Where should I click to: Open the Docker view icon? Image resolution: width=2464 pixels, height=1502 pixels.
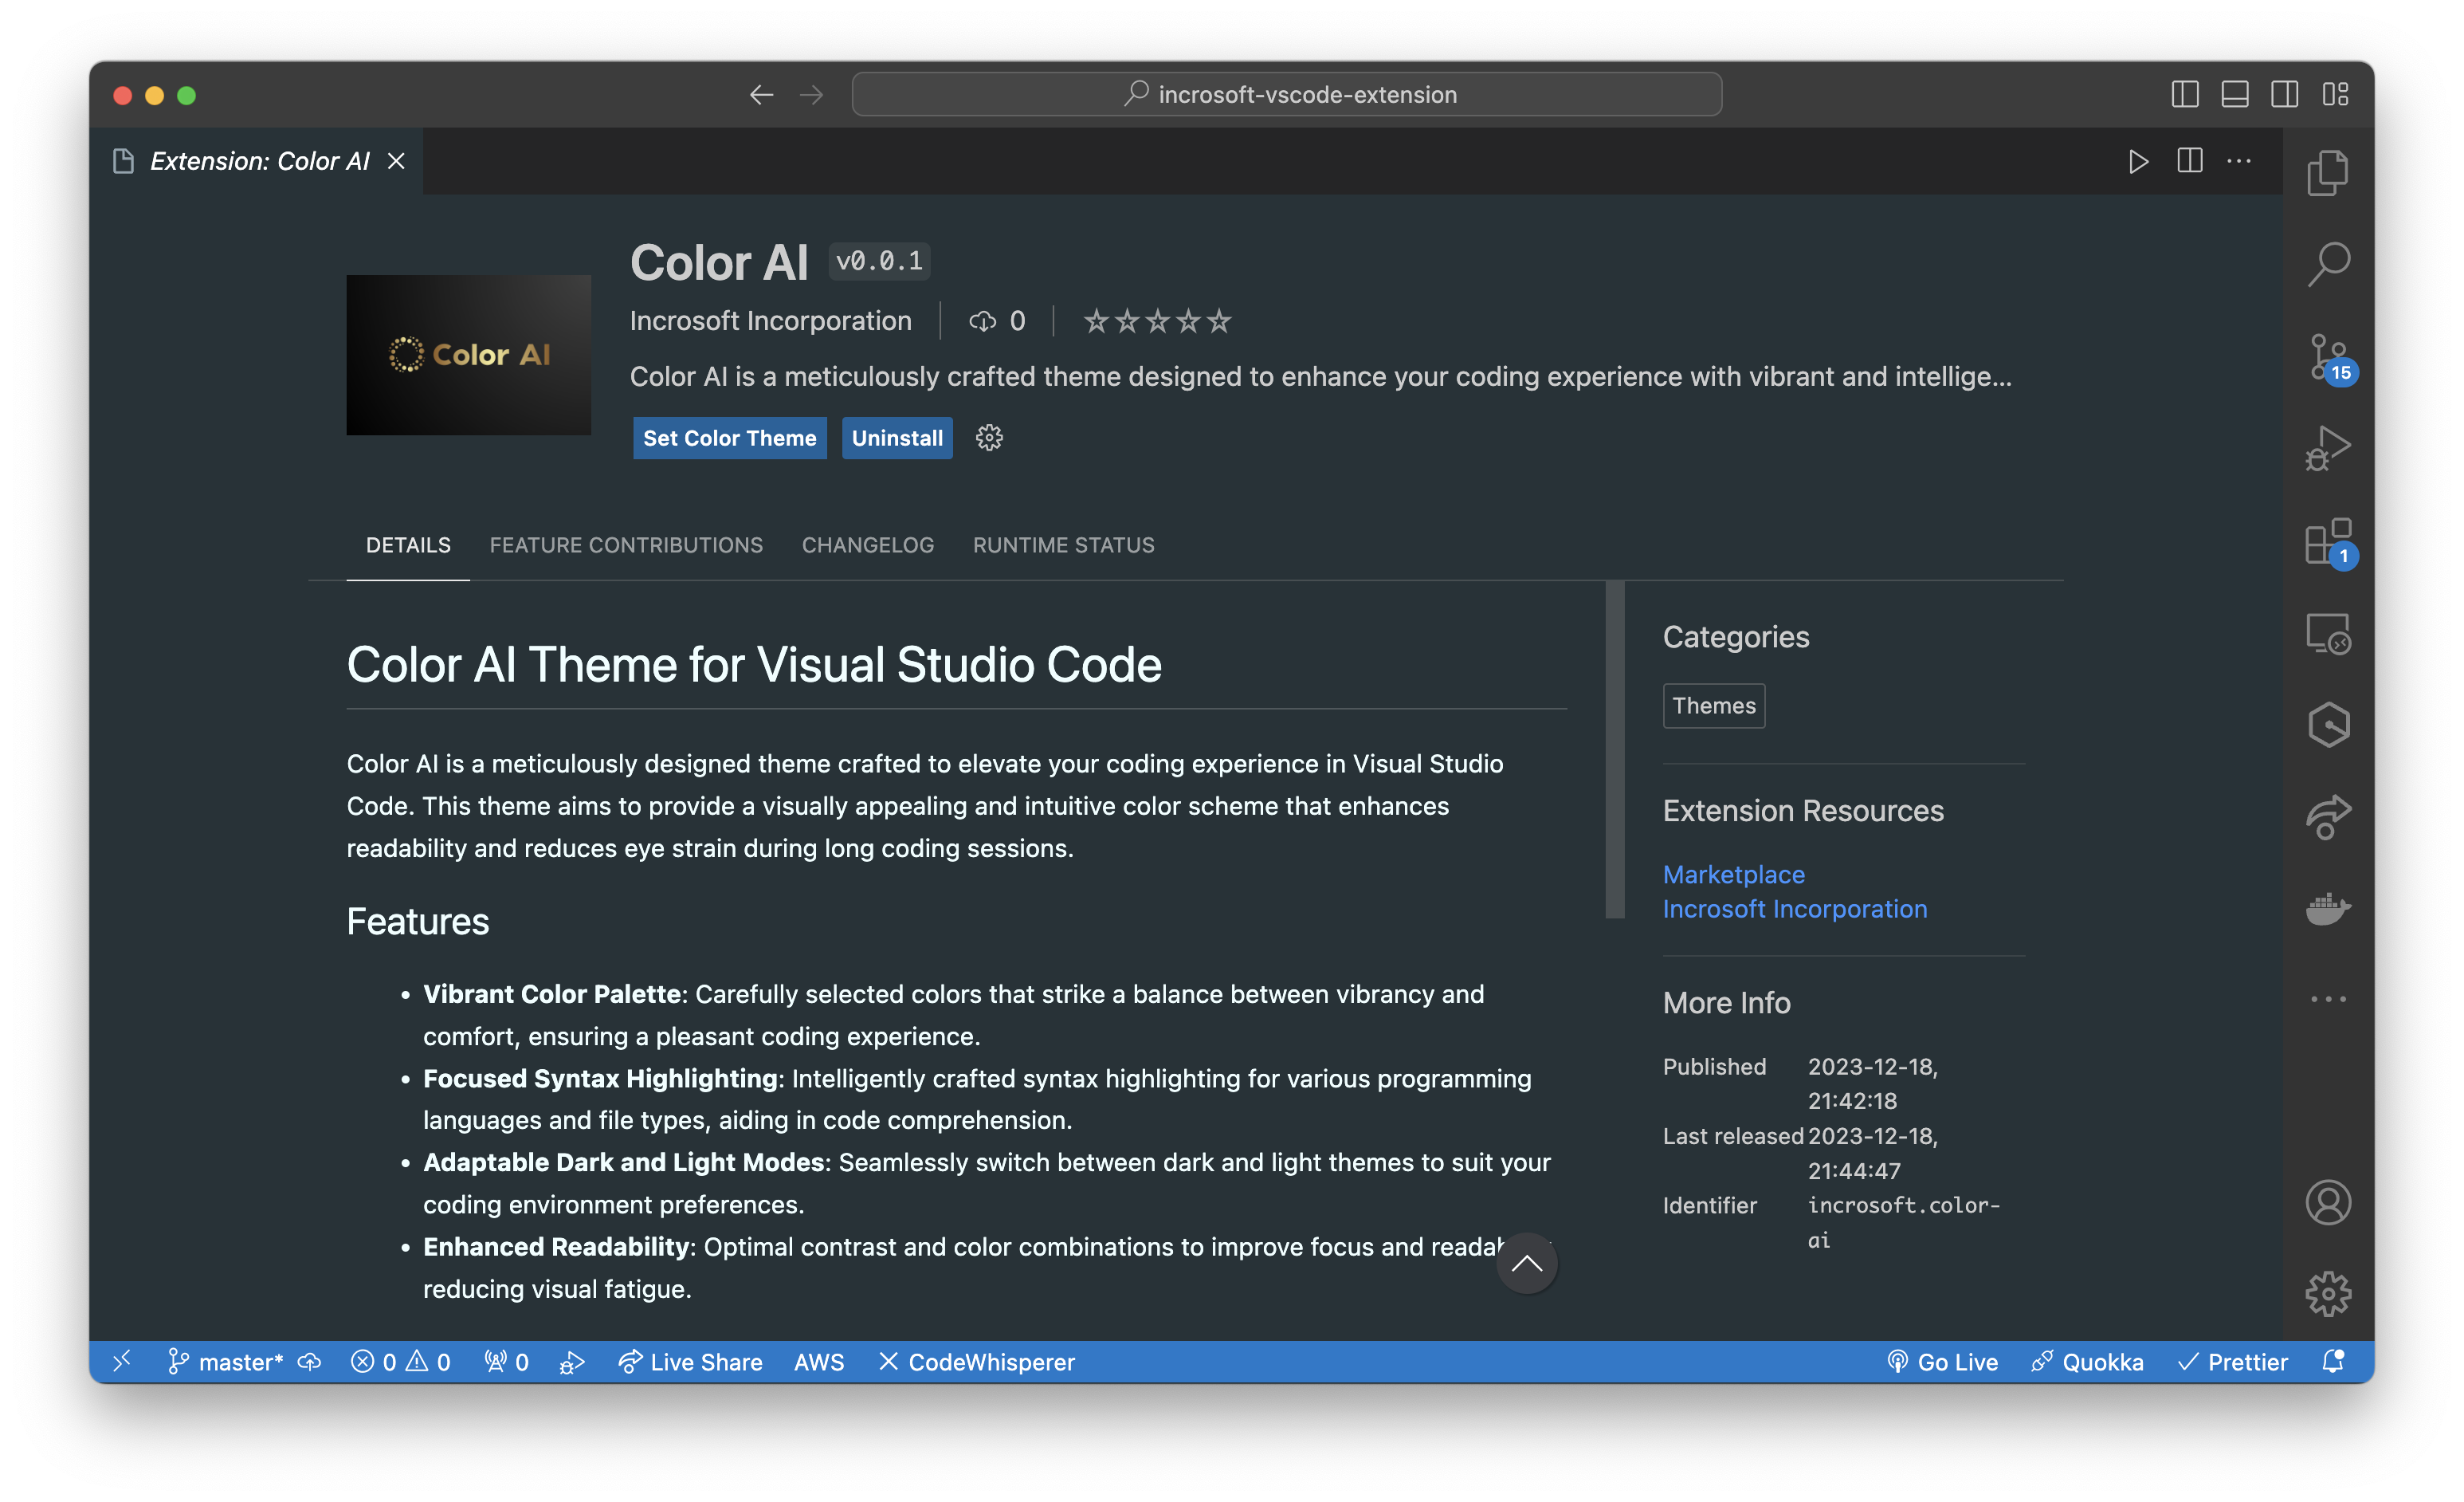click(2328, 909)
